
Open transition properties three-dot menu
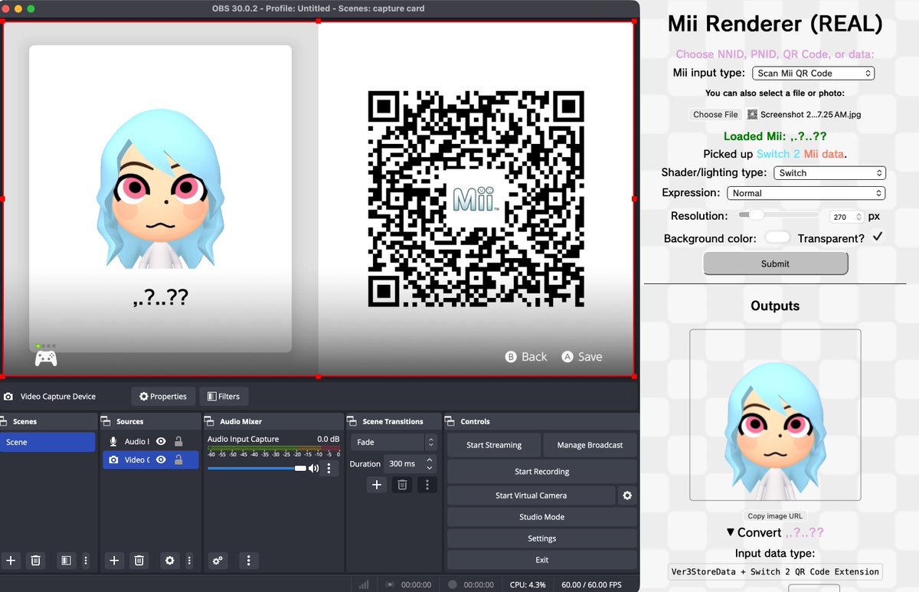click(x=427, y=485)
